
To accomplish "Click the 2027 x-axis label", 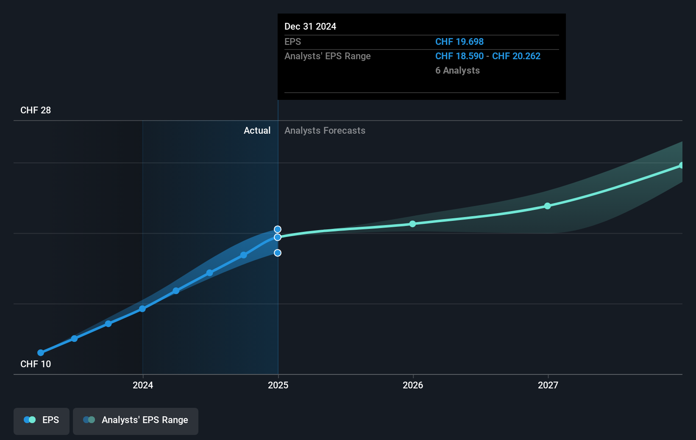I will tap(548, 385).
